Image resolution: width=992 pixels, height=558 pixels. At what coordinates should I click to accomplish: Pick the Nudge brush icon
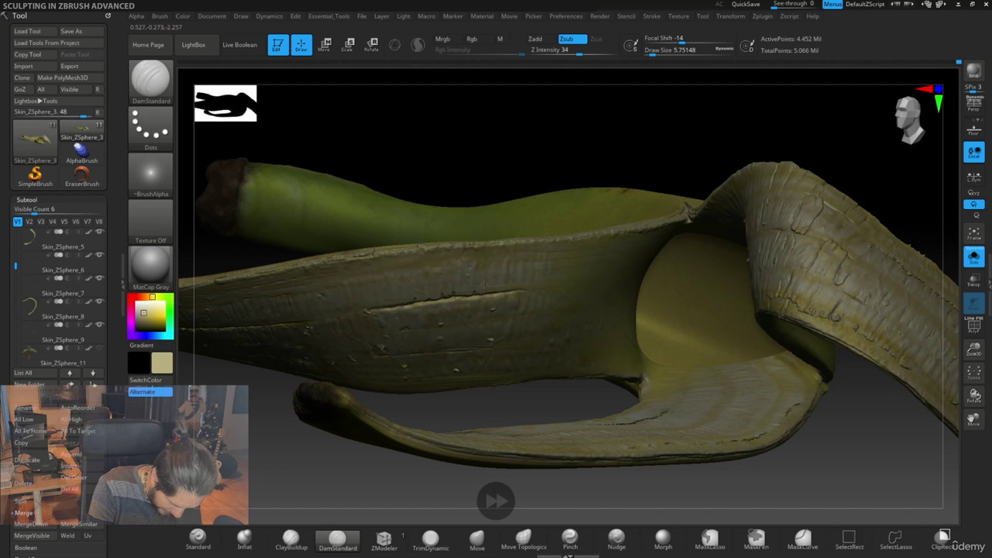616,540
